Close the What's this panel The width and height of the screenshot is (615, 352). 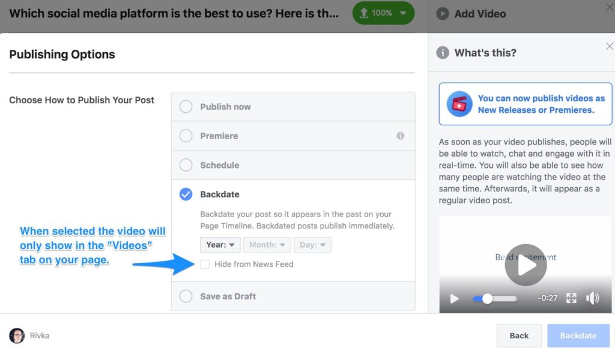(x=610, y=46)
